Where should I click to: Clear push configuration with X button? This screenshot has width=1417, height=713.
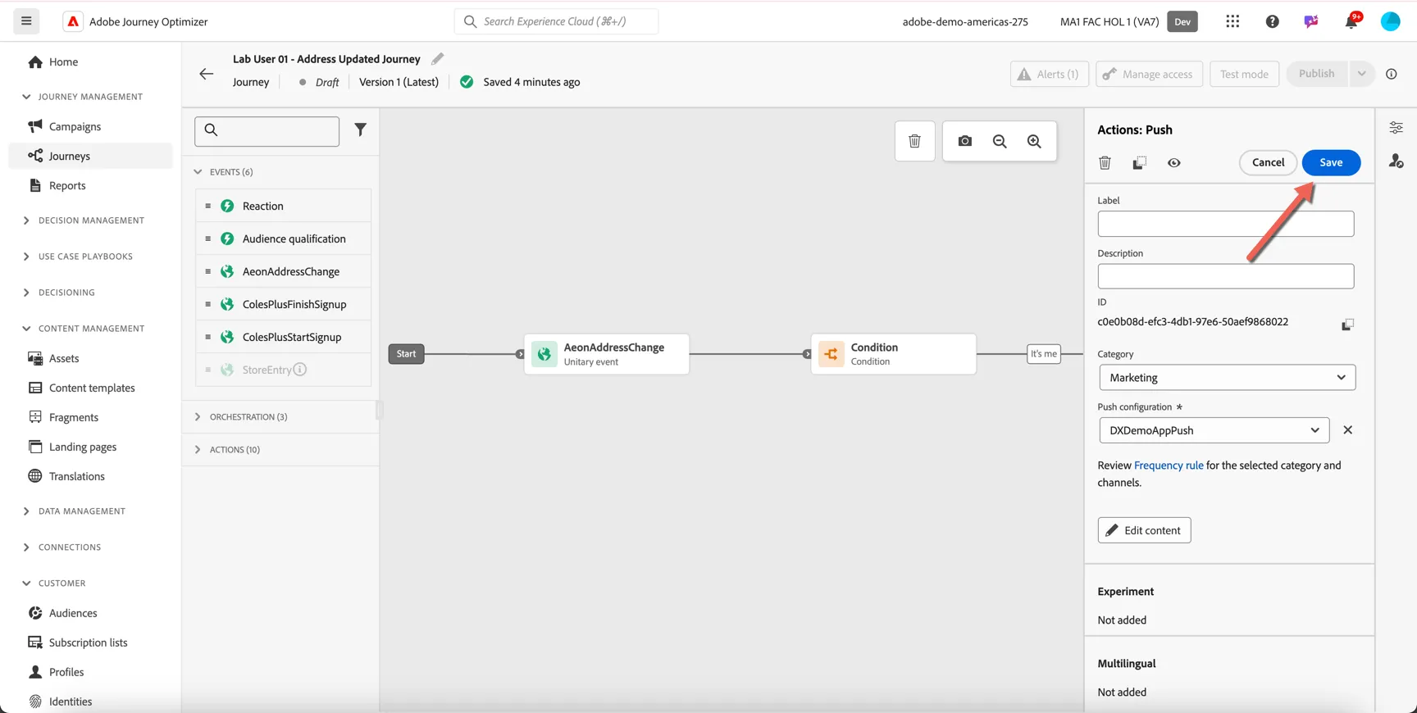(1347, 430)
